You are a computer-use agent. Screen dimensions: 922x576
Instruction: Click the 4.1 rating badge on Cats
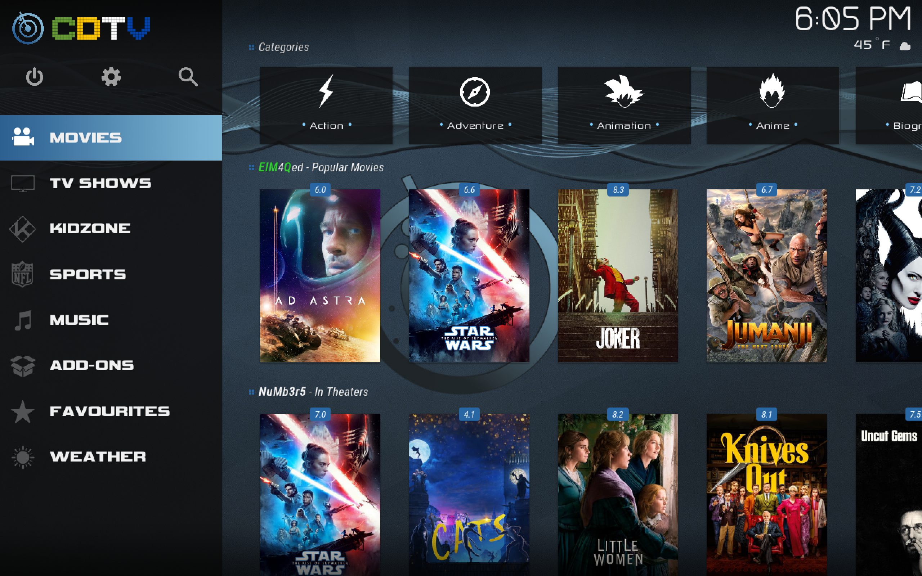point(469,414)
